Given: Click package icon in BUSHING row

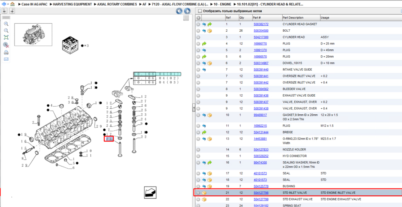Looking at the screenshot, I should pyautogui.click(x=210, y=186).
